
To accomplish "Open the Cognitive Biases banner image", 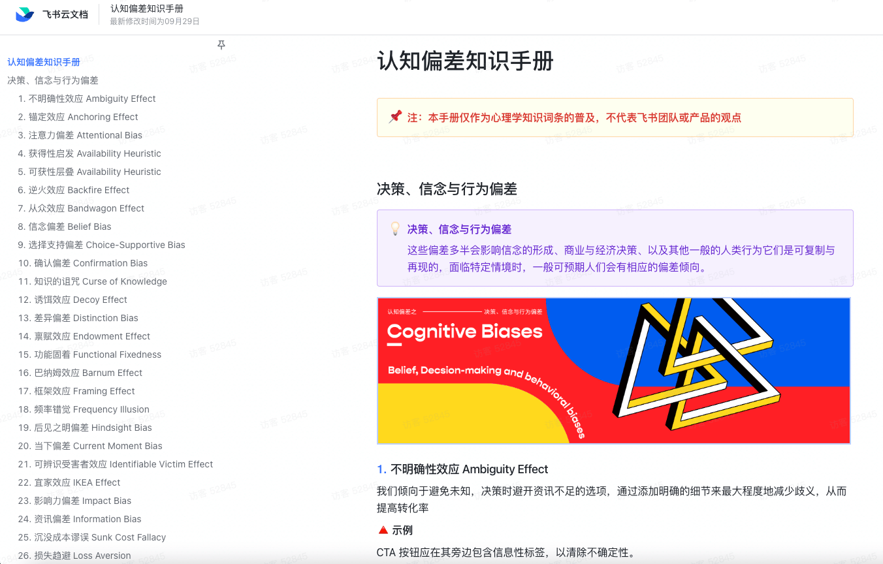I will point(614,371).
